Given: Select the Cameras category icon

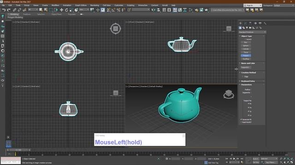Looking at the screenshot, I should click(x=250, y=27).
